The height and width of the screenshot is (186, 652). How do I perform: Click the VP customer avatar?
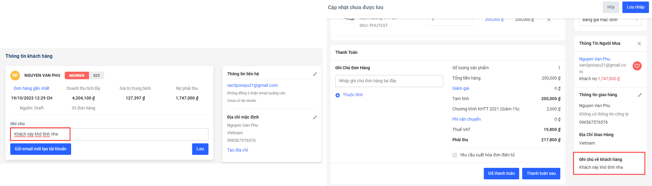(15, 76)
